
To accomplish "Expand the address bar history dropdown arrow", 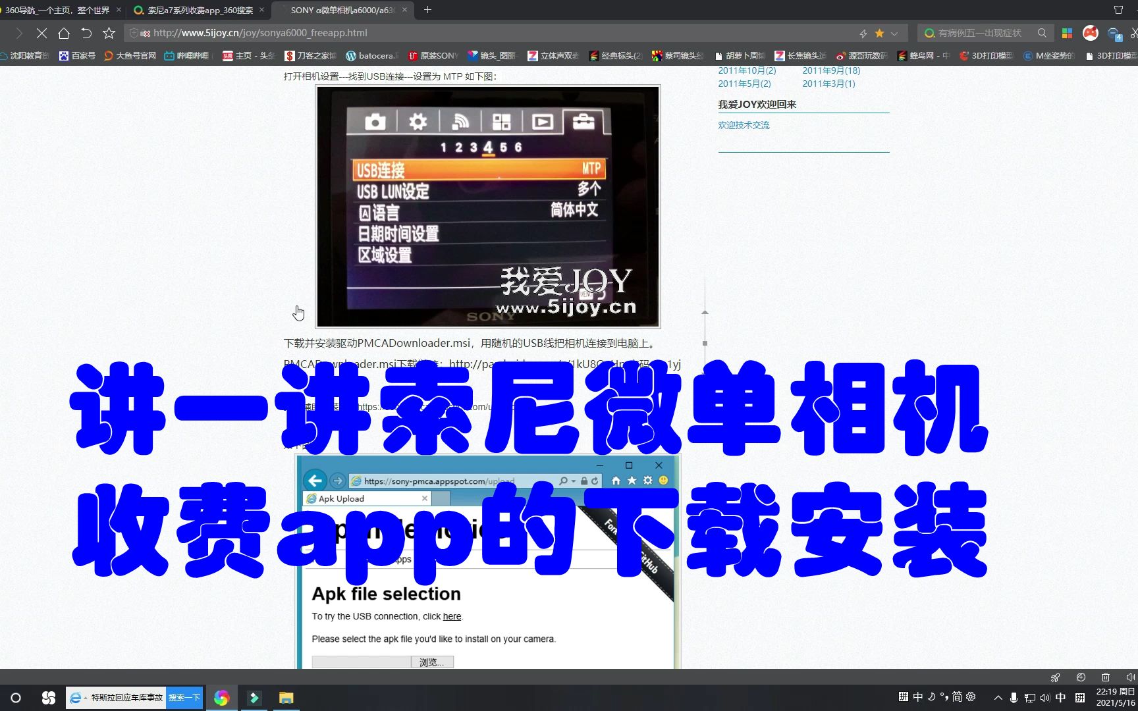I will click(894, 33).
